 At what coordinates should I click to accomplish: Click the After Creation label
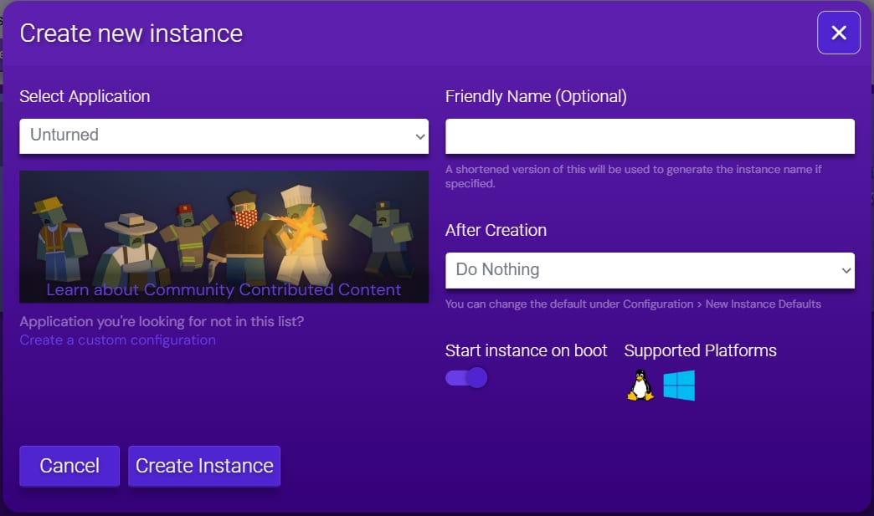(496, 230)
